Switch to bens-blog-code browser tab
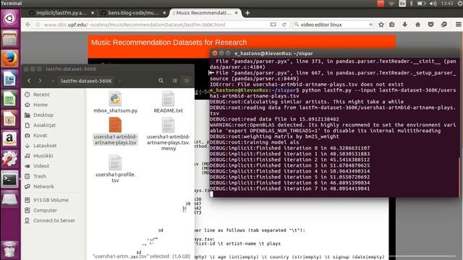 [x=133, y=13]
